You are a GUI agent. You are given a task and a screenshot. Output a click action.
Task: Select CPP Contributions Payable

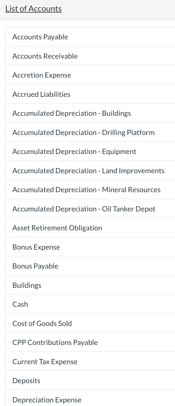[55, 342]
